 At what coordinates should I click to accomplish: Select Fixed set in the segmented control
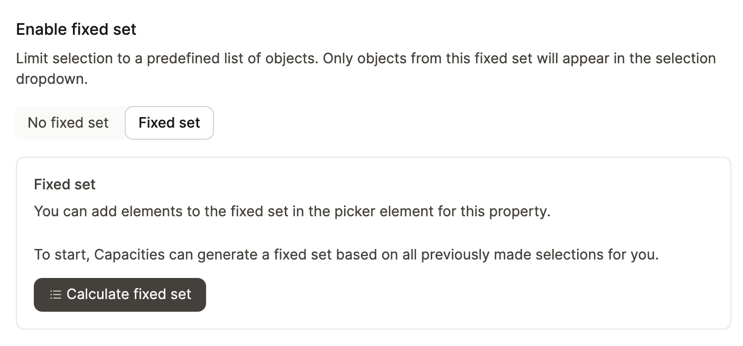(169, 122)
